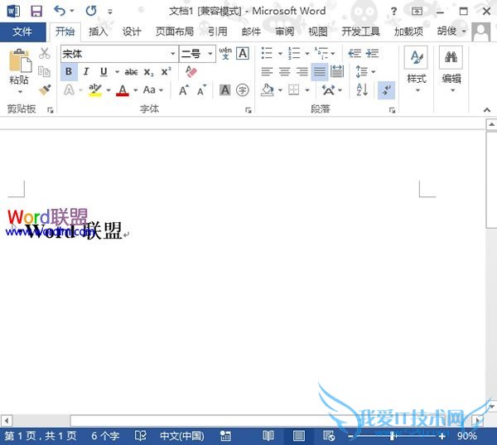The height and width of the screenshot is (445, 497).
Task: Increase font size with grow font icon
Action: (x=184, y=90)
